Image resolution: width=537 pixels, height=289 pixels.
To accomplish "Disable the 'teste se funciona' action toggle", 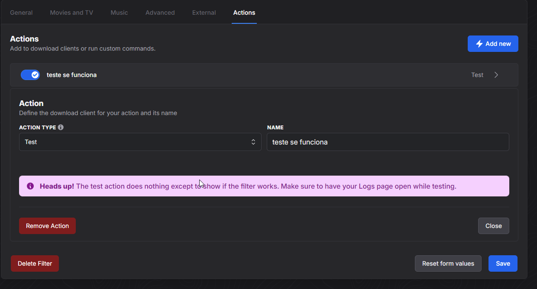I will [x=30, y=75].
